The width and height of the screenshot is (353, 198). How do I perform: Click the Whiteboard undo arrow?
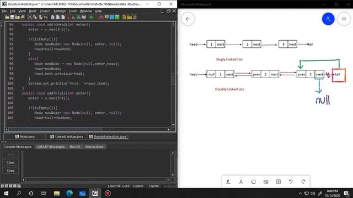pyautogui.click(x=291, y=182)
